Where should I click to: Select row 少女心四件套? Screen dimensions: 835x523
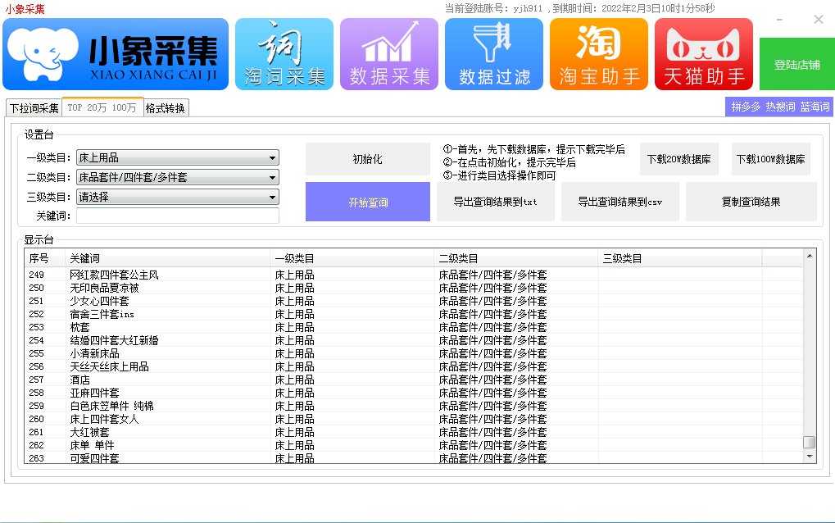coord(413,301)
